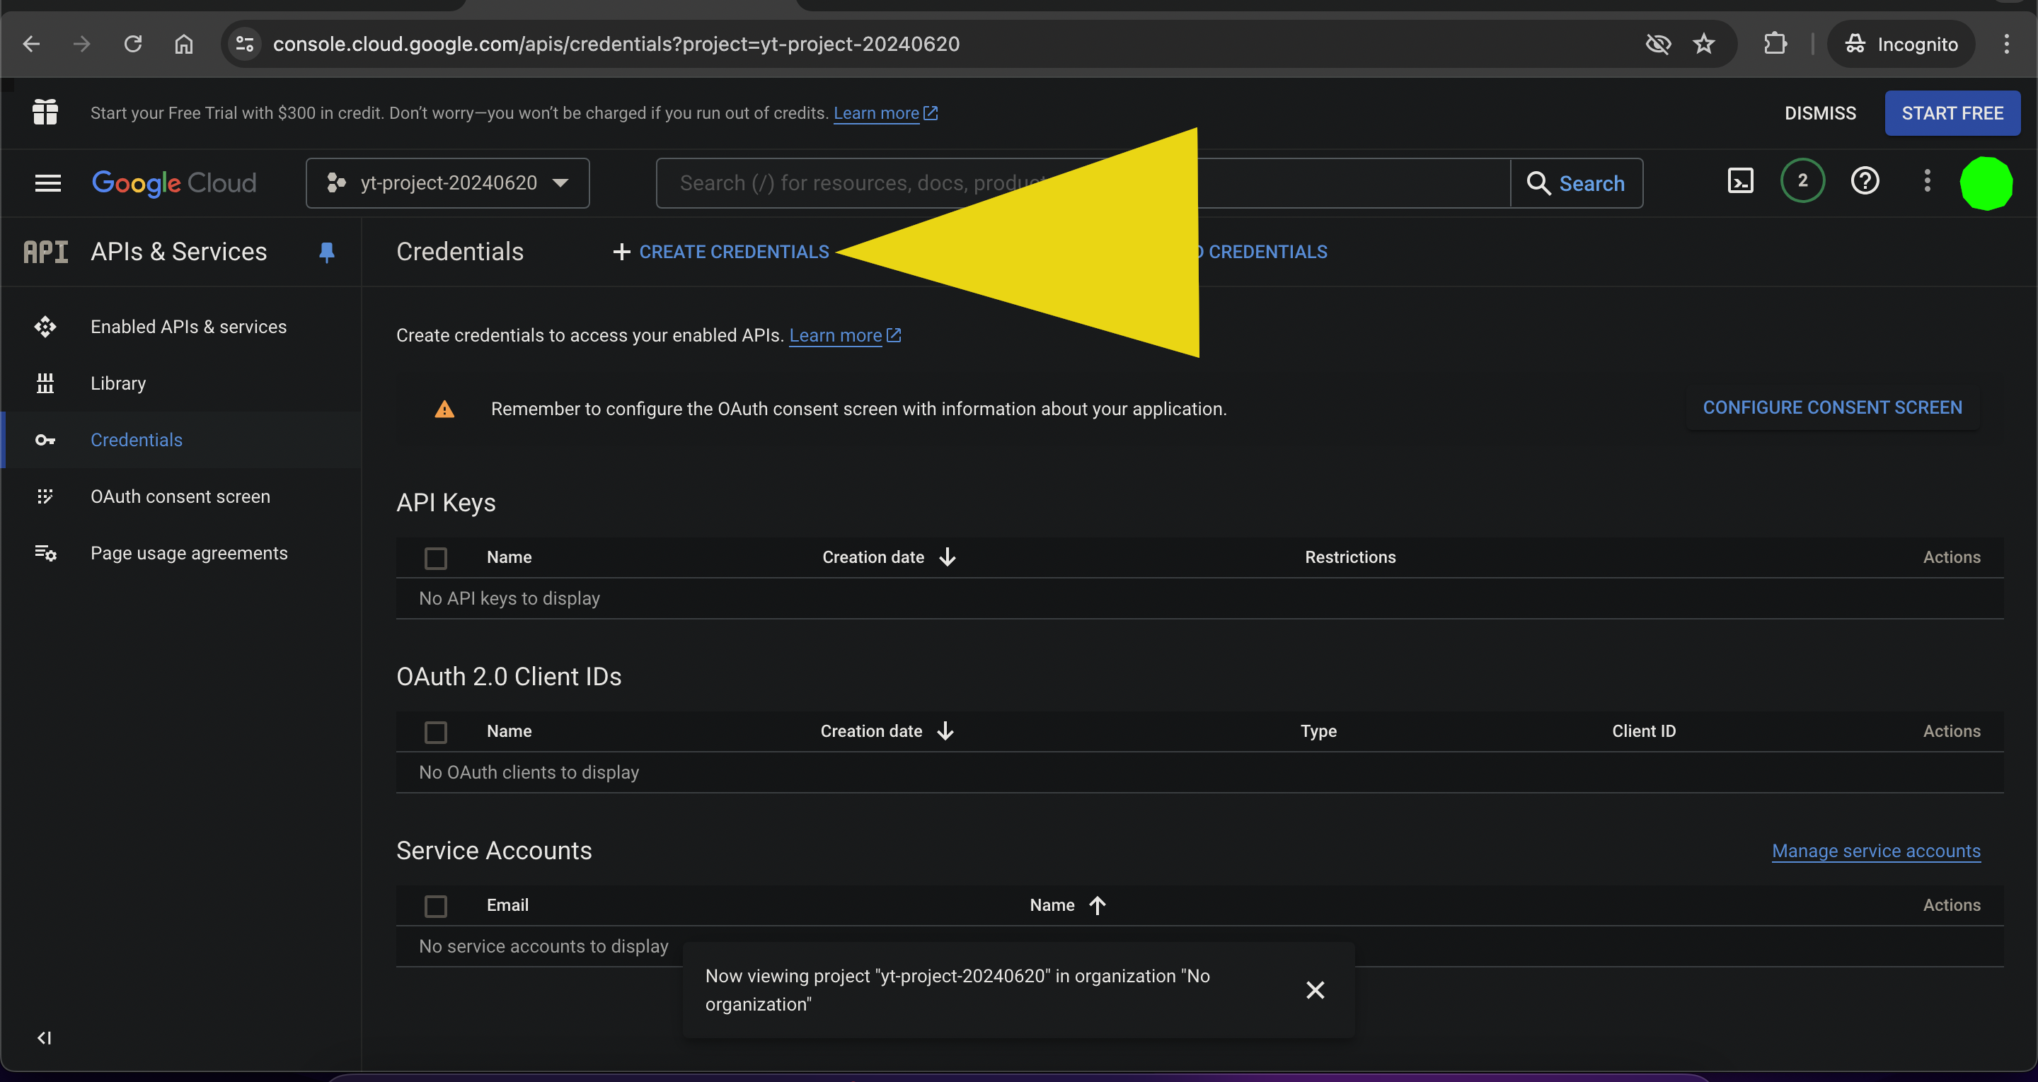
Task: Bookmark this page with the star
Action: [x=1704, y=45]
